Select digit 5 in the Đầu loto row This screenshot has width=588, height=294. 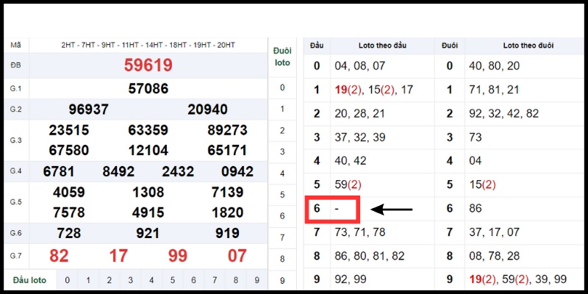pyautogui.click(x=173, y=280)
